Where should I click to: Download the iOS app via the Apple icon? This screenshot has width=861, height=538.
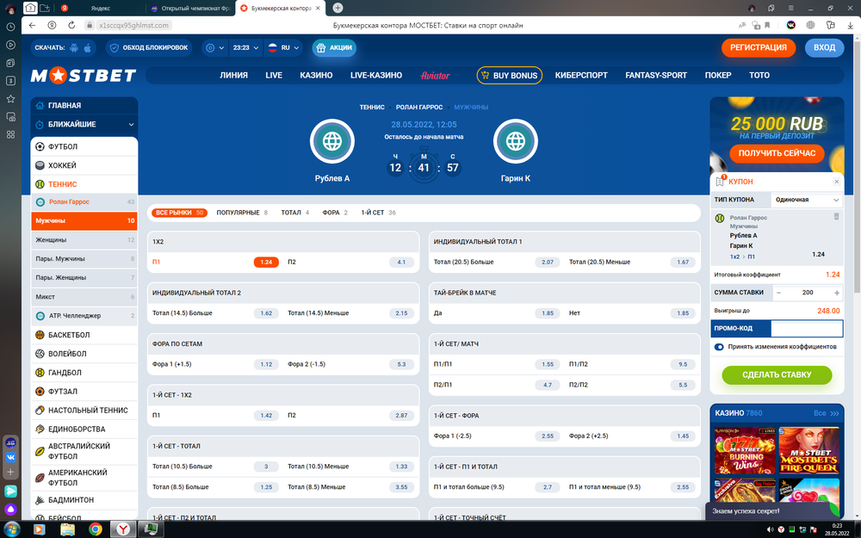[x=87, y=47]
